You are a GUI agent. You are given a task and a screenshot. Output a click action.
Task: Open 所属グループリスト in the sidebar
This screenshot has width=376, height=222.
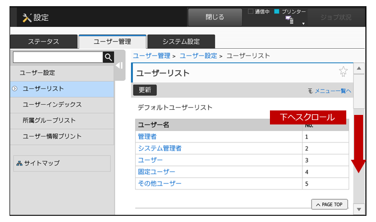click(x=62, y=121)
